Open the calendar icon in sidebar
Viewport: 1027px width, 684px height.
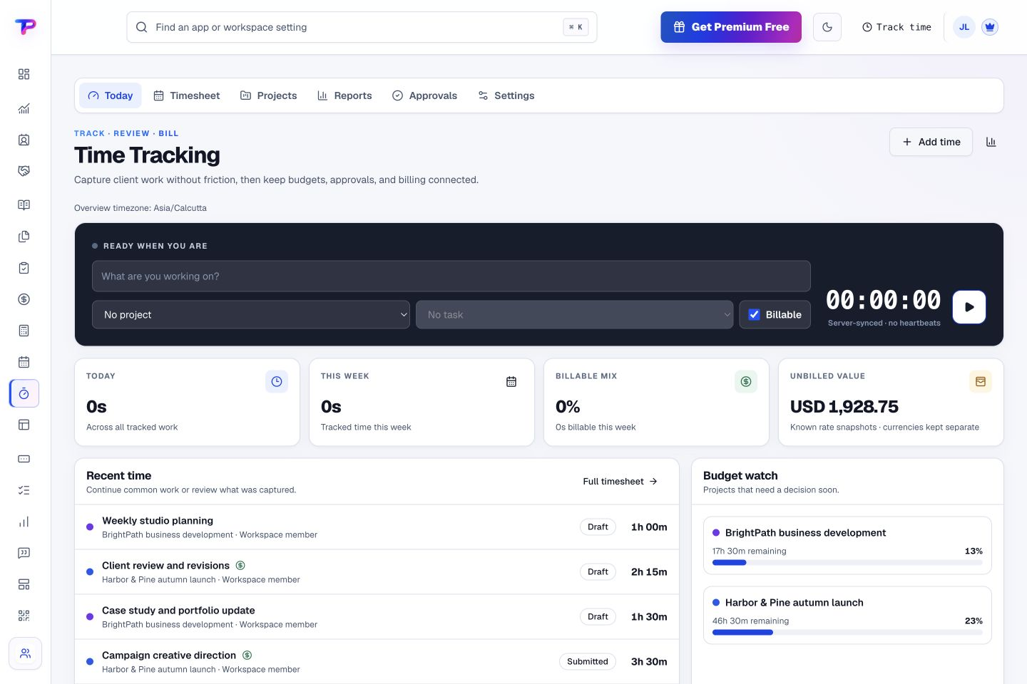(24, 362)
